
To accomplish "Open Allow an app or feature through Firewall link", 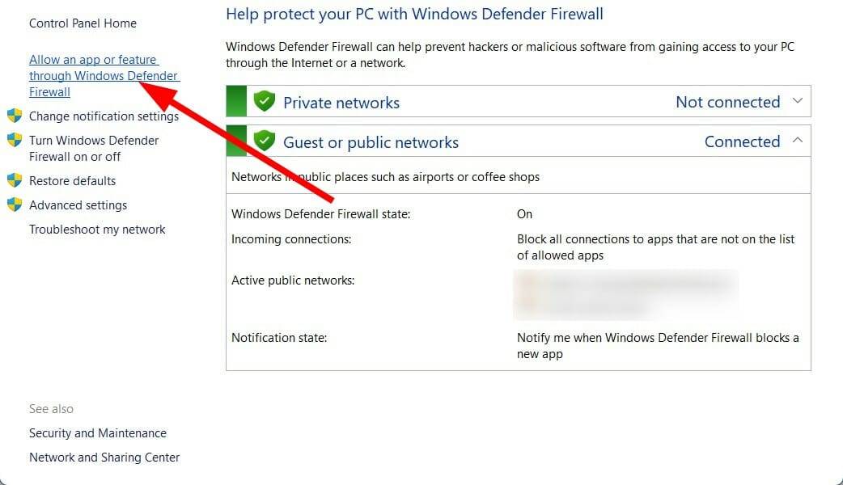I will 93,60.
